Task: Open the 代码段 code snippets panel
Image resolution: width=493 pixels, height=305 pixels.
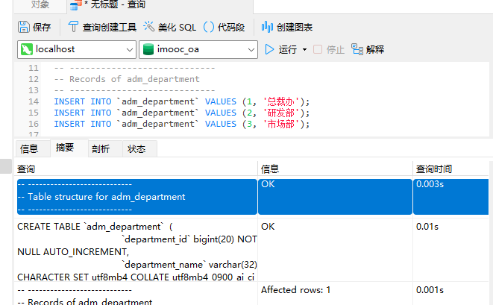Action: coord(224,28)
